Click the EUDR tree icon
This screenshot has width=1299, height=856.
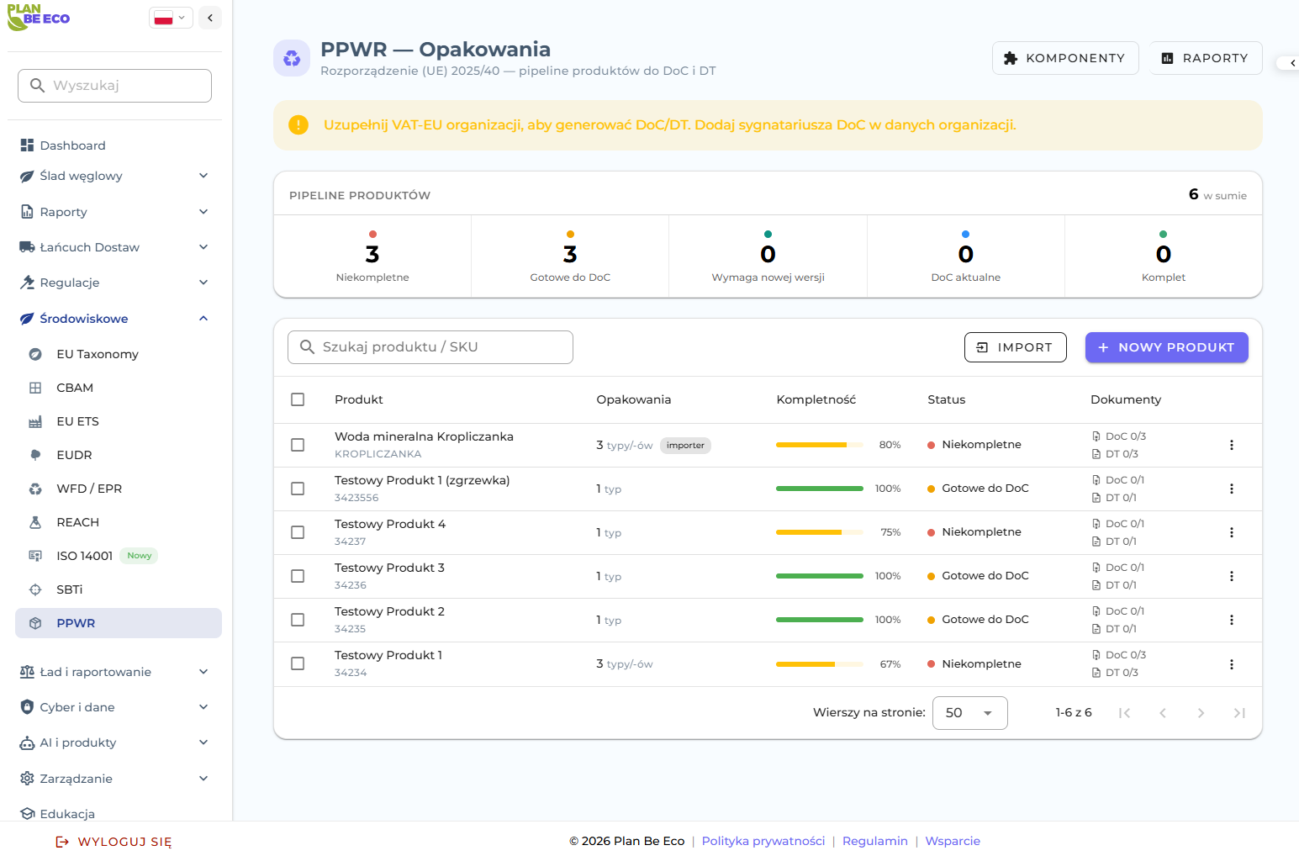click(35, 455)
